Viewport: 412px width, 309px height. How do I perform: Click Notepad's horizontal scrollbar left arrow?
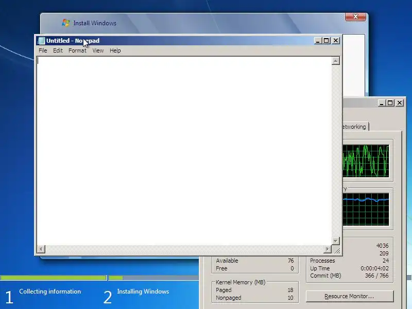(41, 249)
